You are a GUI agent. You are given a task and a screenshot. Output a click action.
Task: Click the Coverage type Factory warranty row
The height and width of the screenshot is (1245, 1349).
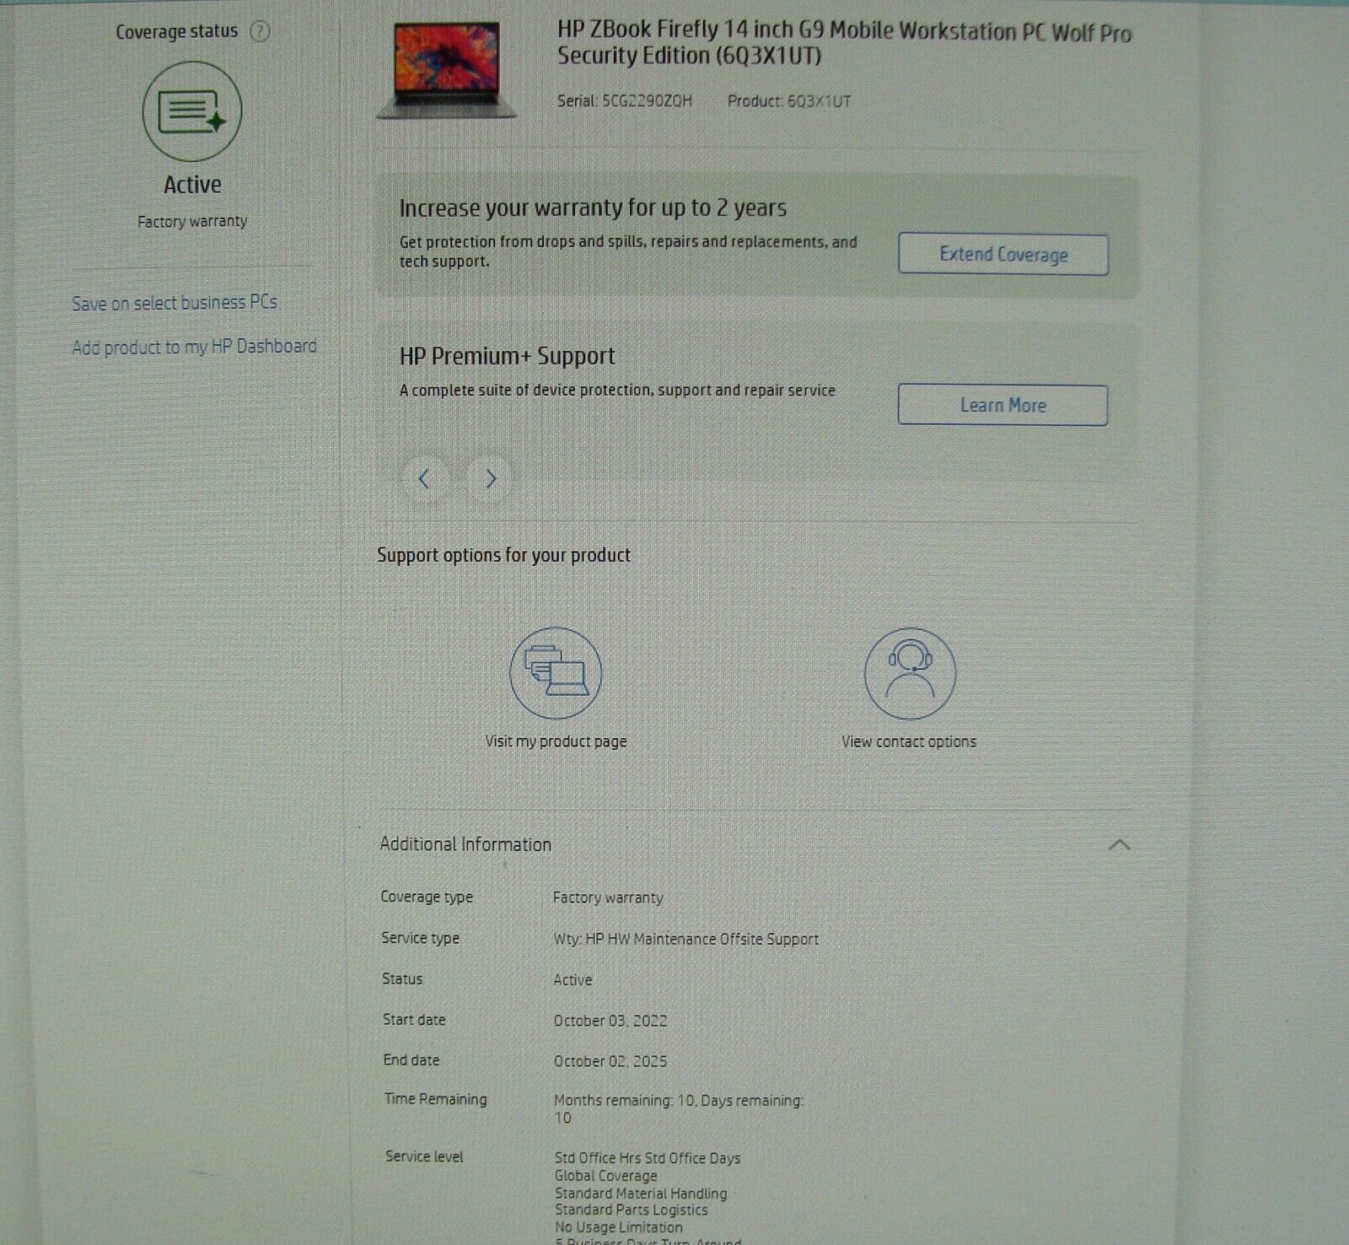pos(523,897)
